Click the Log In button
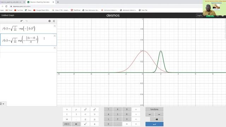The height and width of the screenshot is (127, 226). 199,15
